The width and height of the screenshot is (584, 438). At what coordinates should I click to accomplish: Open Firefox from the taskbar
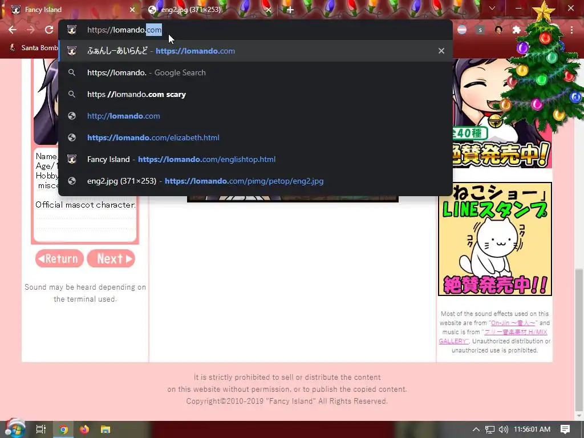84,429
